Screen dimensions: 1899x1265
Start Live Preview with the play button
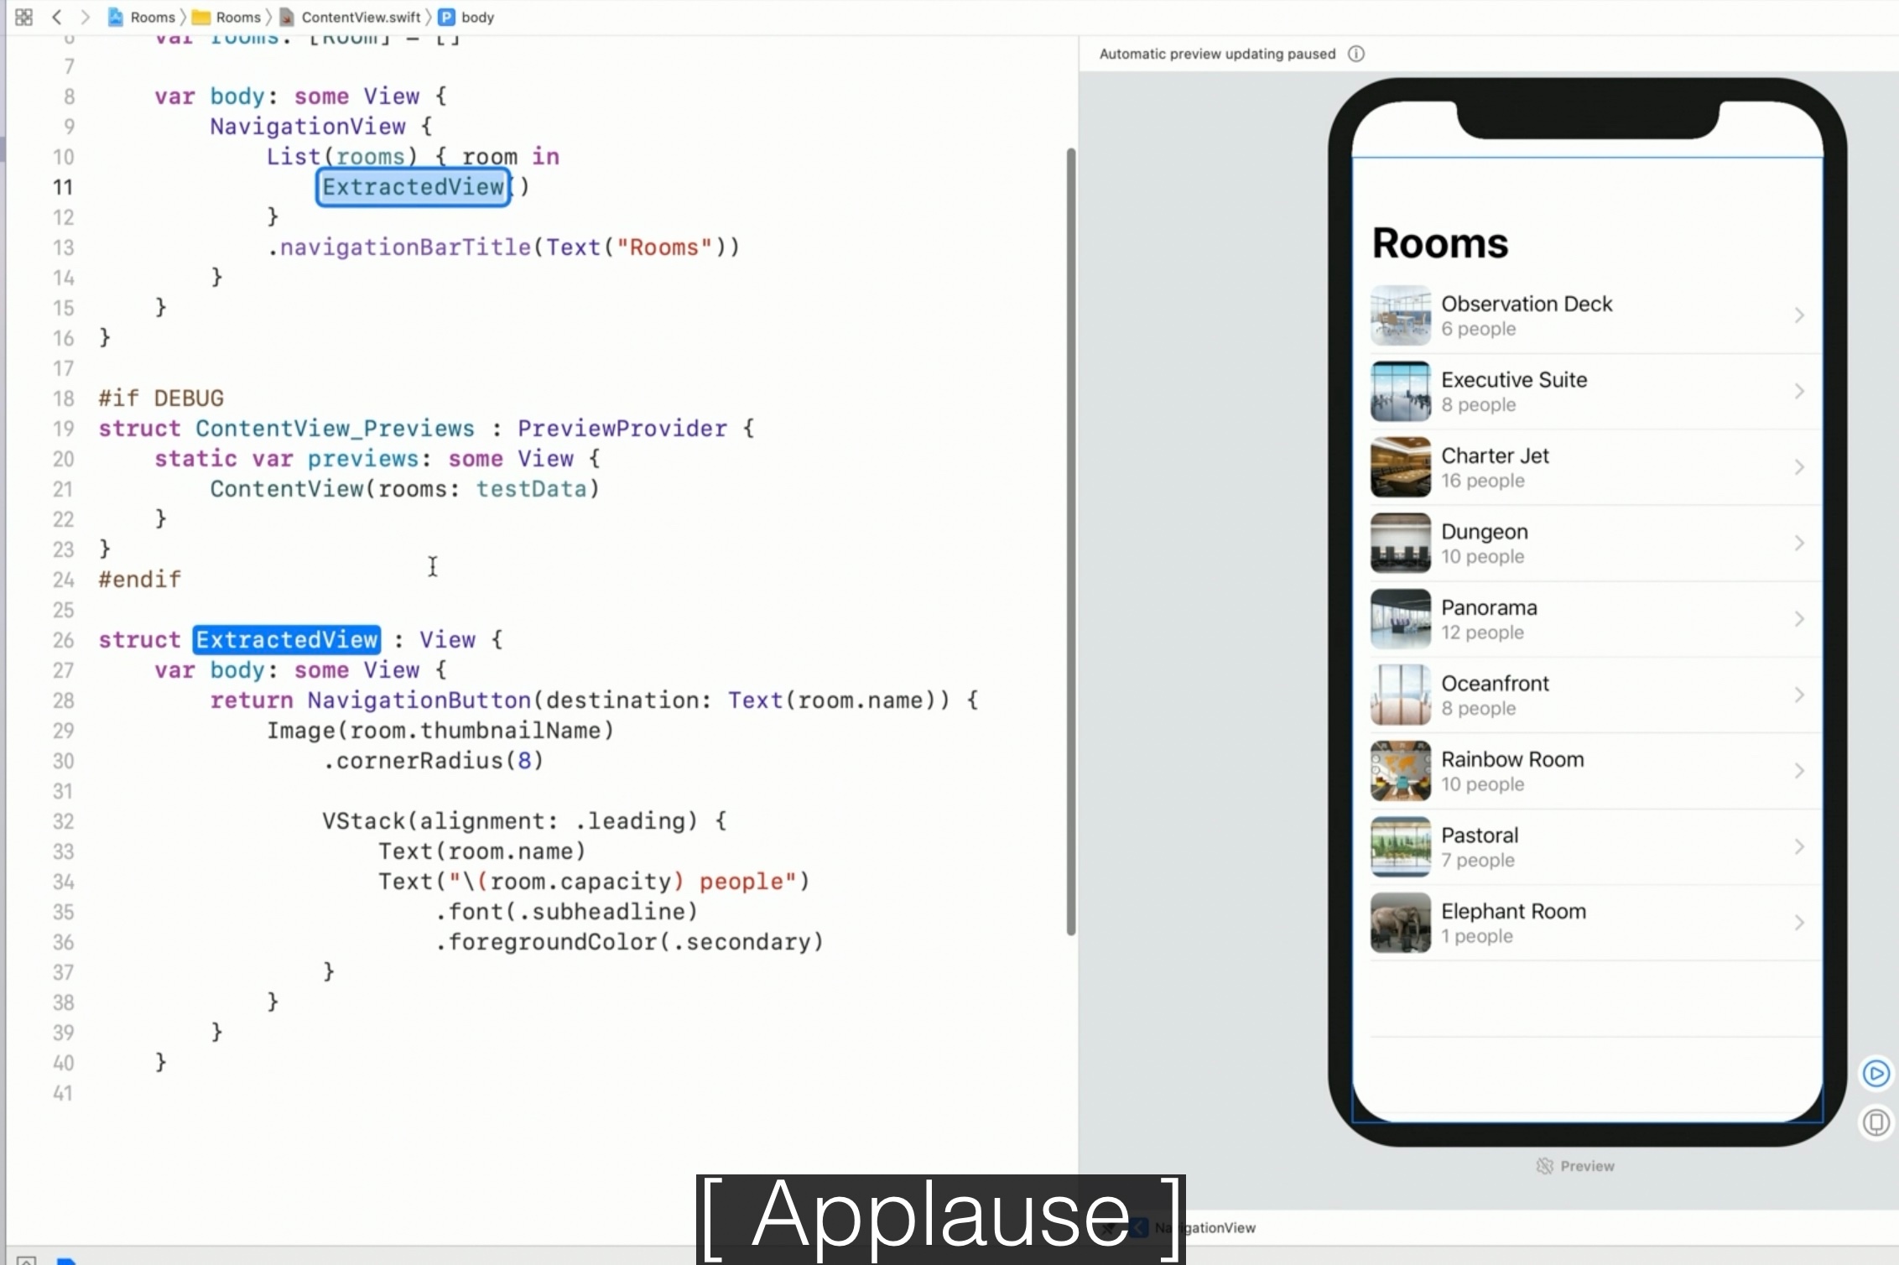click(1876, 1074)
